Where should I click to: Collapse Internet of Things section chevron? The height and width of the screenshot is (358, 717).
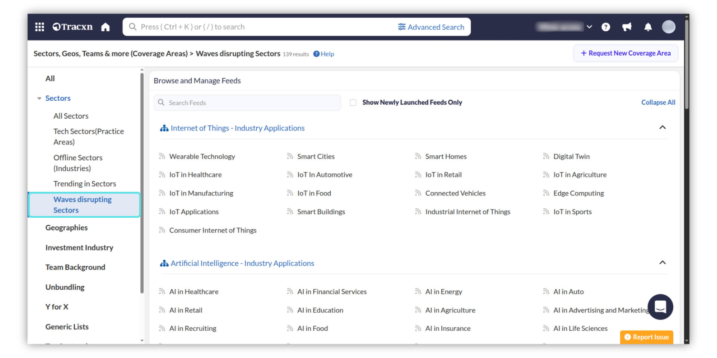click(662, 128)
